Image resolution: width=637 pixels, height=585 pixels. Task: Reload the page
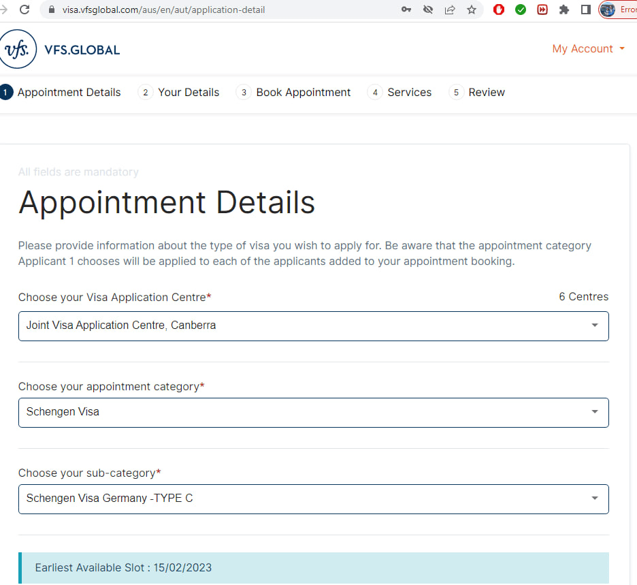(24, 10)
